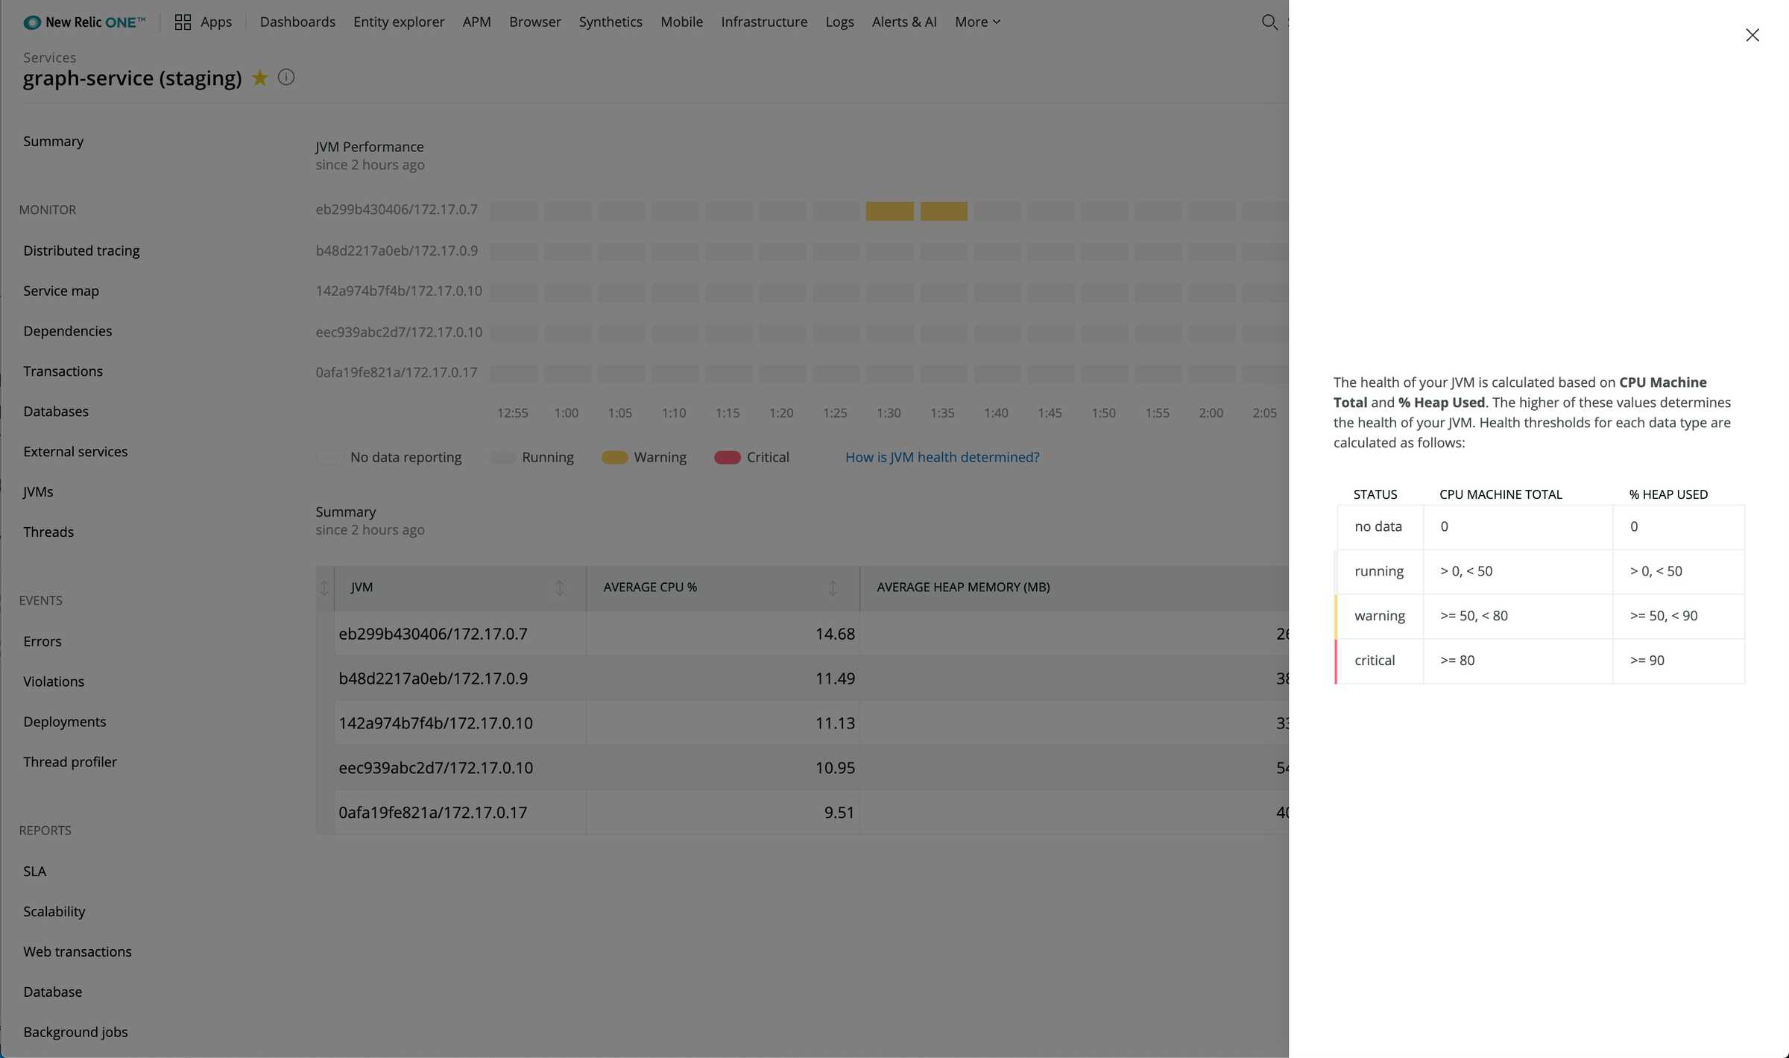Open the entity info icon beside title
The image size is (1789, 1058).
click(x=286, y=78)
